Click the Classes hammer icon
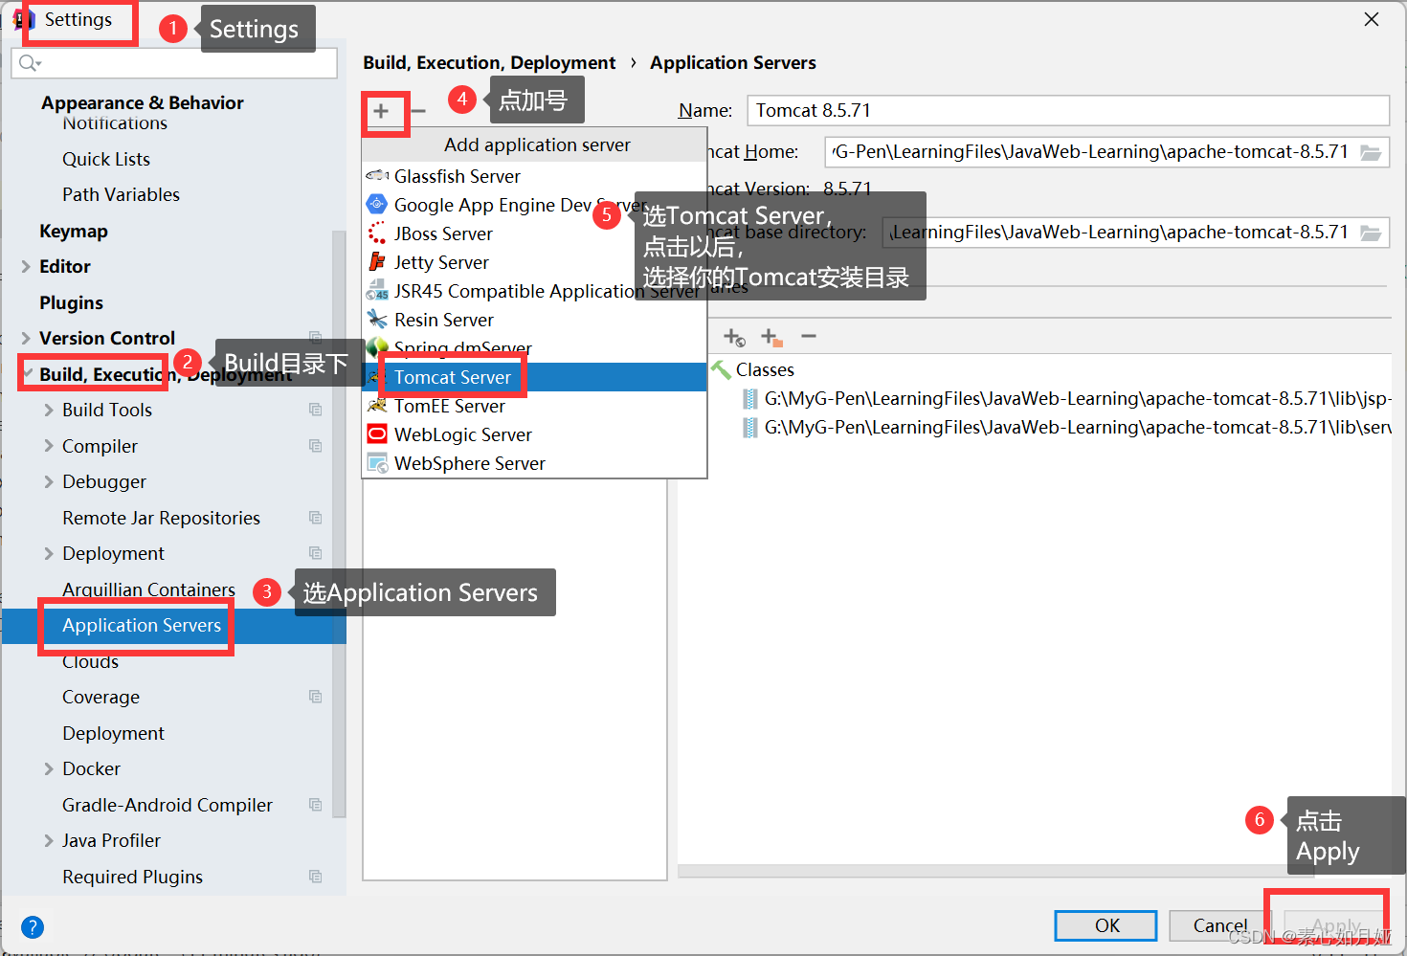The image size is (1407, 956). click(721, 369)
